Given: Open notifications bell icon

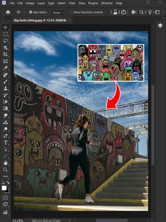Looking at the screenshot, I should 133,12.
